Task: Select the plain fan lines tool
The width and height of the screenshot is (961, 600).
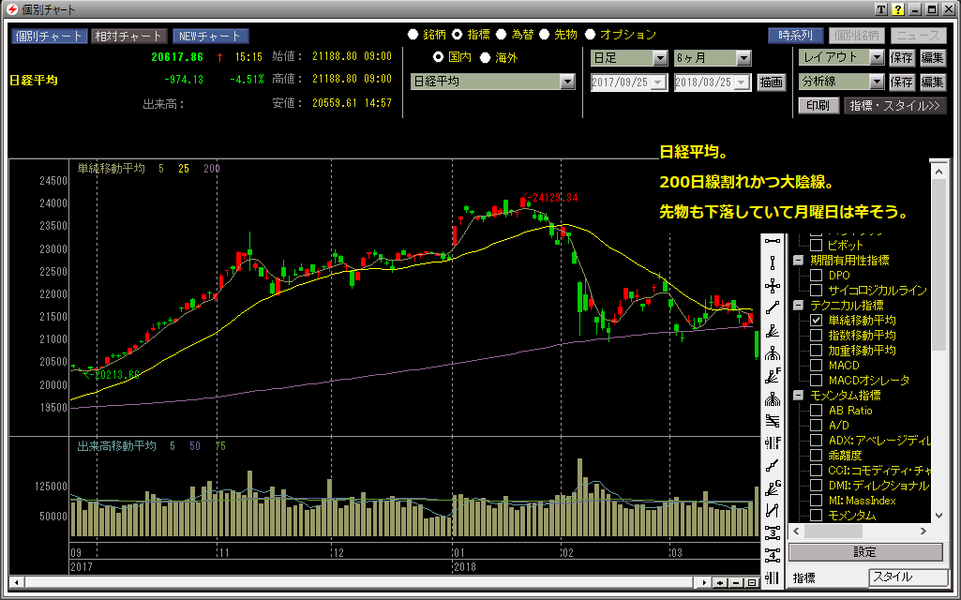Action: pyautogui.click(x=773, y=331)
